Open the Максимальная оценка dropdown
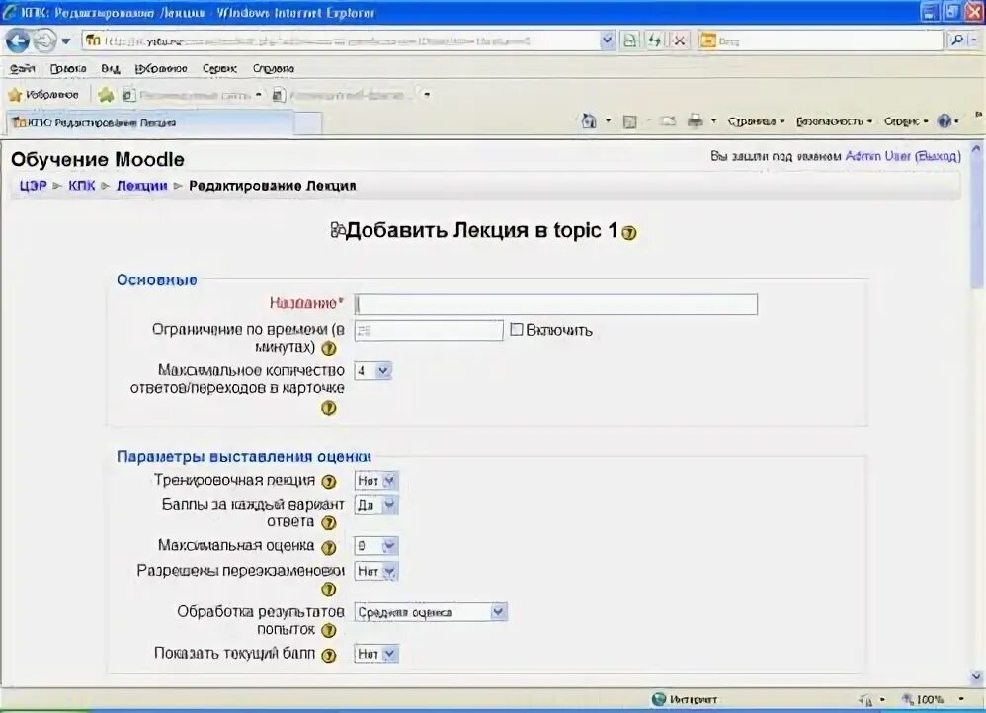The height and width of the screenshot is (713, 986). (376, 546)
